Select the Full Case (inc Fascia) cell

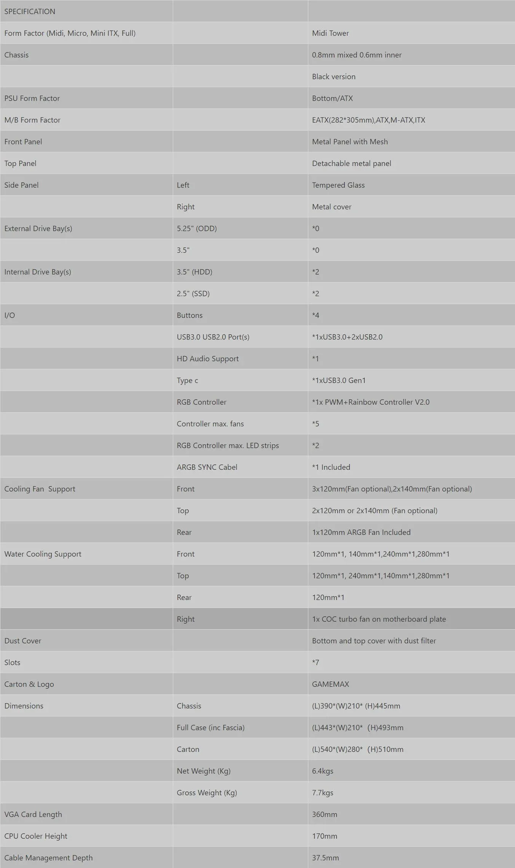241,727
